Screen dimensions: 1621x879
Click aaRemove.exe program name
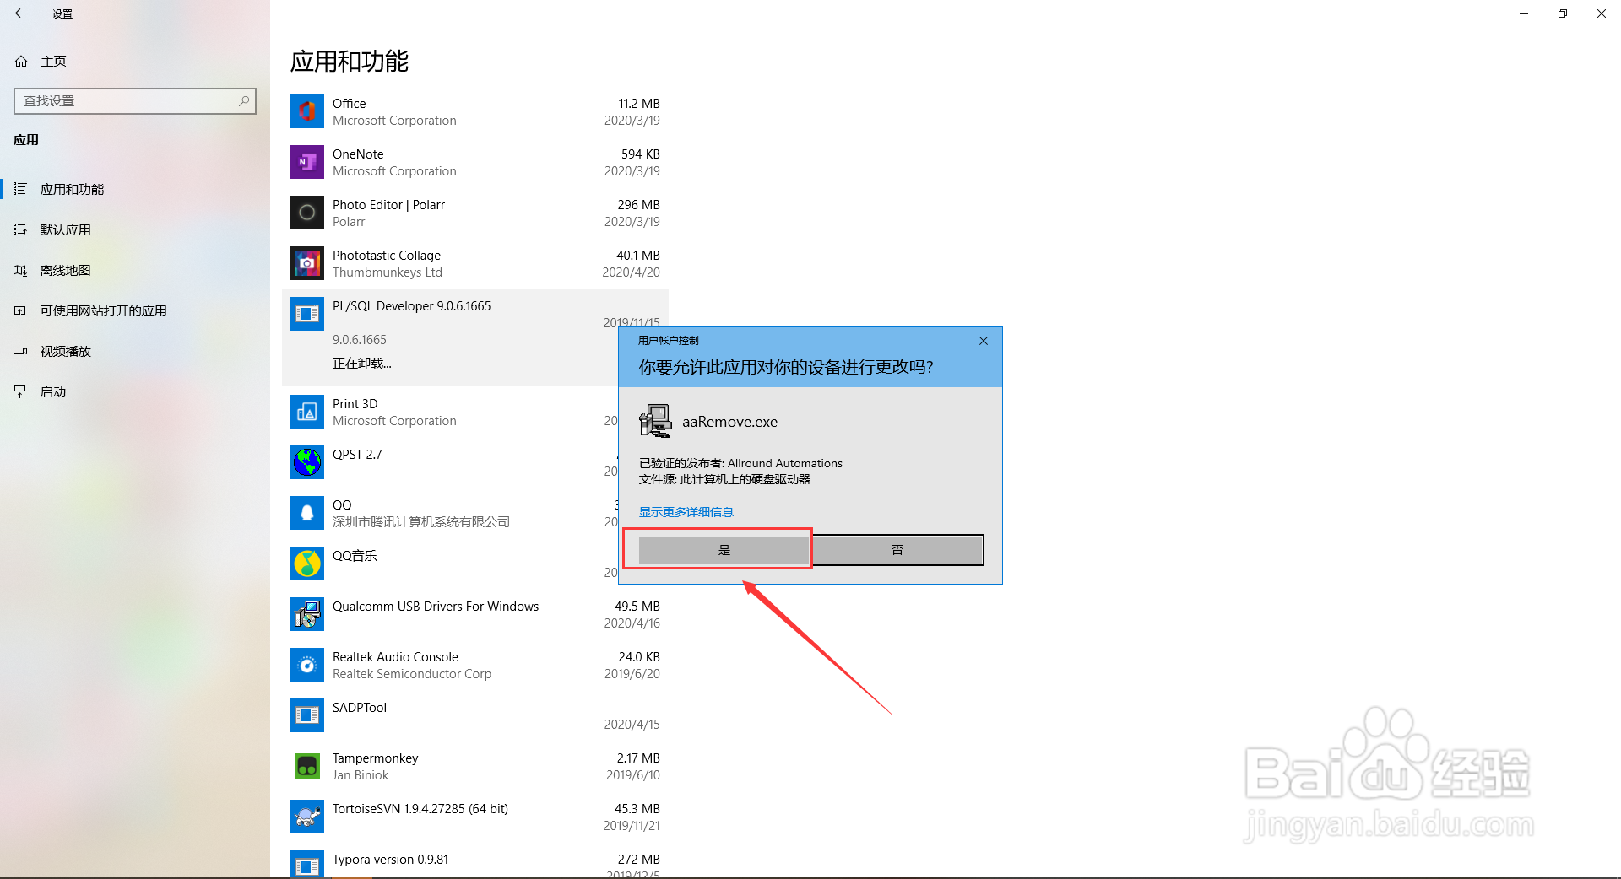point(729,422)
